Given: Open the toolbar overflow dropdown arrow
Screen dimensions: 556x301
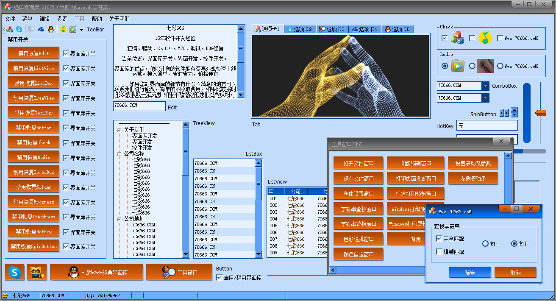Looking at the screenshot, I should [x=81, y=30].
